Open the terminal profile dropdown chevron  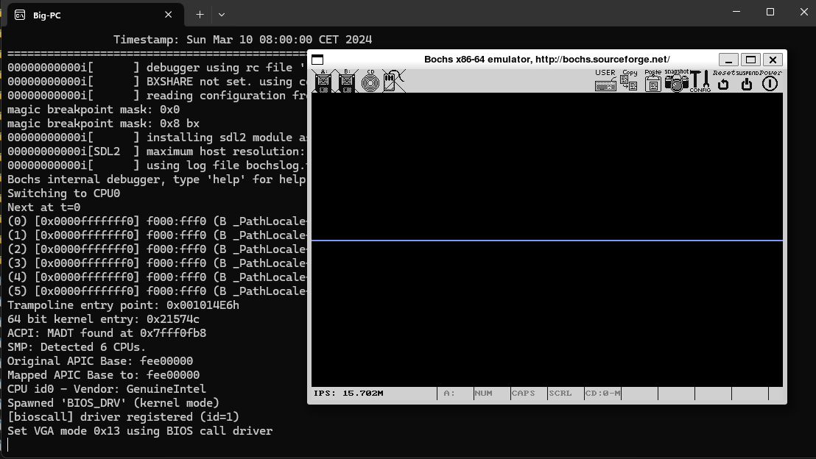tap(222, 15)
